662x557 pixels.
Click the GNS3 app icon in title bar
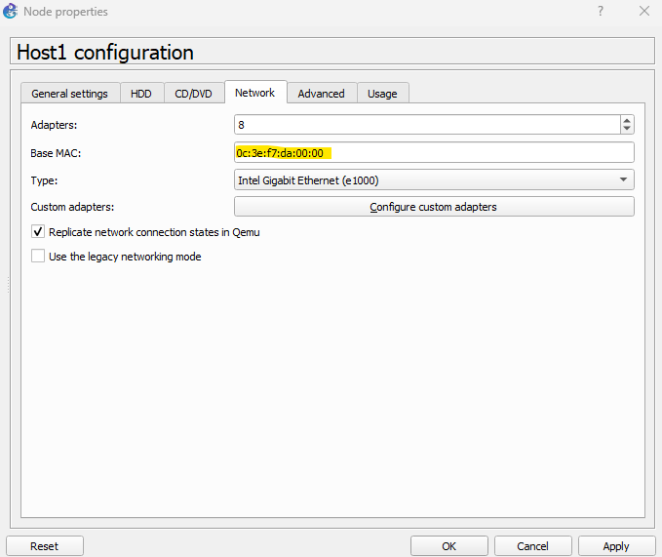click(x=11, y=12)
